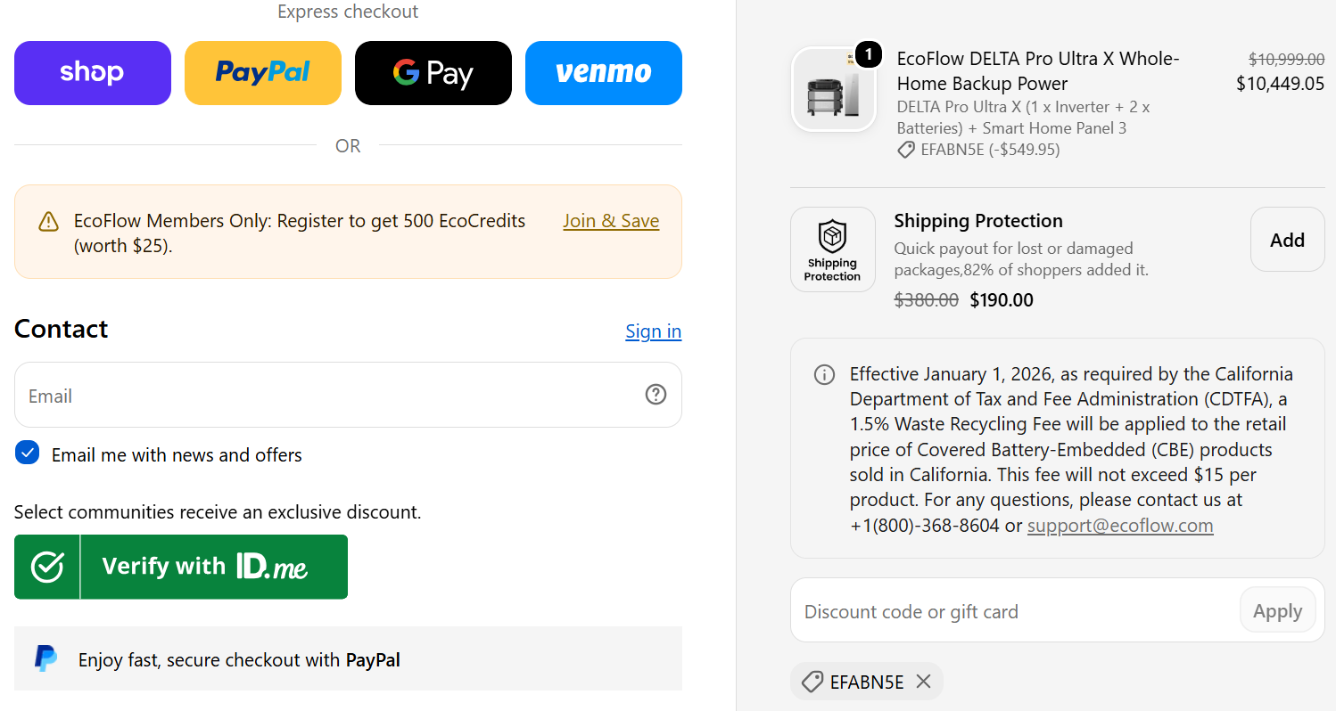
Task: Click the quantity badge on product image
Action: [x=869, y=55]
